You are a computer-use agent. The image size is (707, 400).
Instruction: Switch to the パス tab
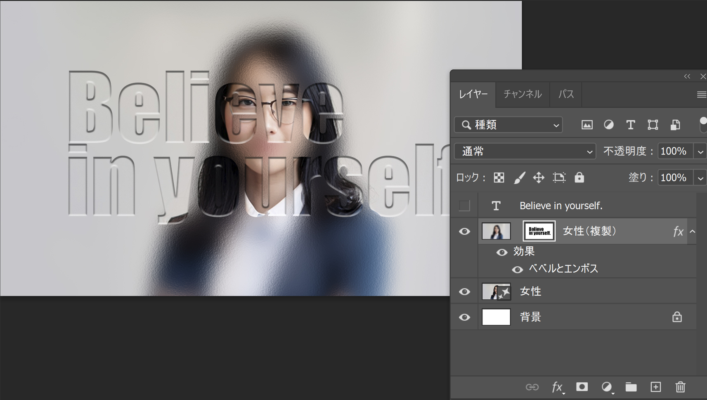[566, 94]
